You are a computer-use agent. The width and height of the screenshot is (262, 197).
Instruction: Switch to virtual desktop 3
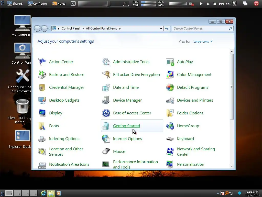(25, 193)
